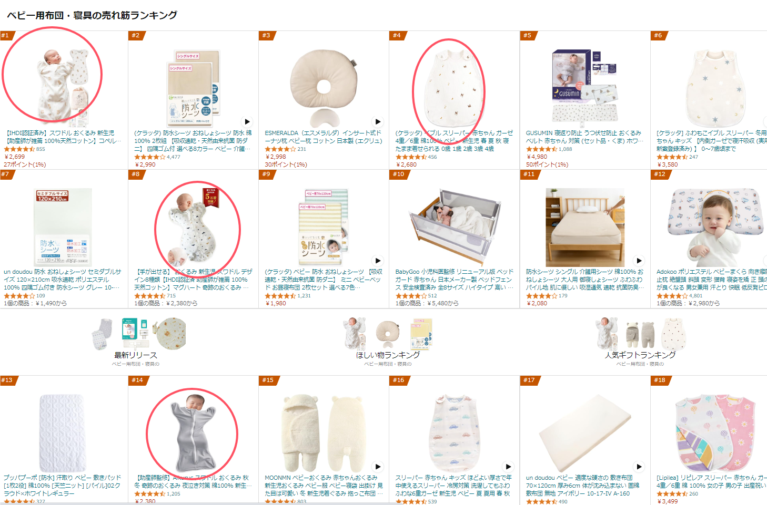Play video on #9 ベビー防水おねしょシーツ
Image resolution: width=767 pixels, height=505 pixels.
(x=378, y=261)
